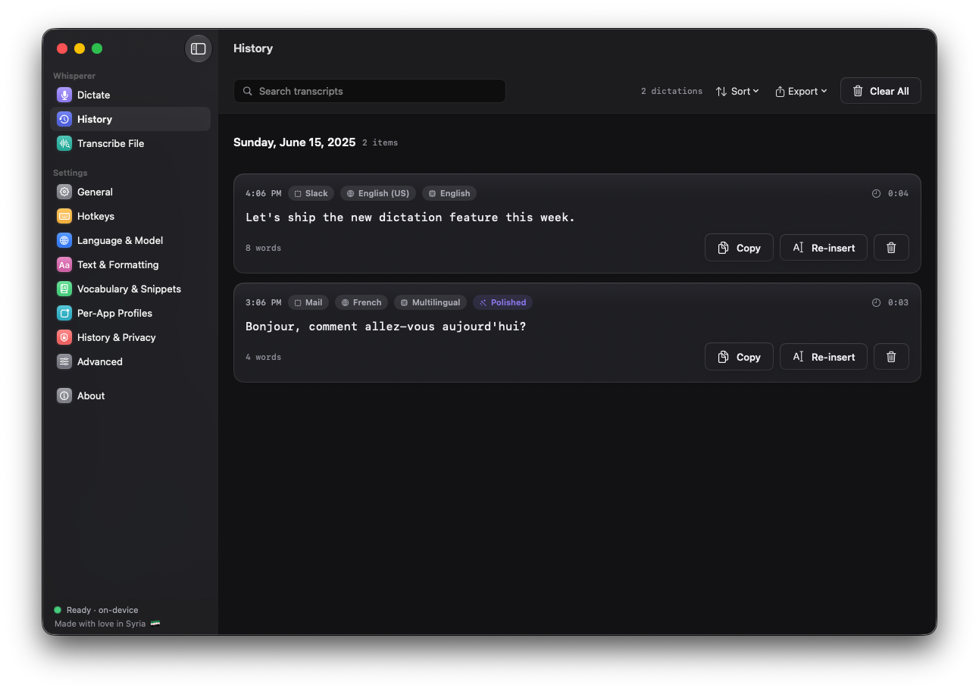Screen dimensions: 979x691
Task: Click the Dictate microphone icon
Action: [x=64, y=95]
